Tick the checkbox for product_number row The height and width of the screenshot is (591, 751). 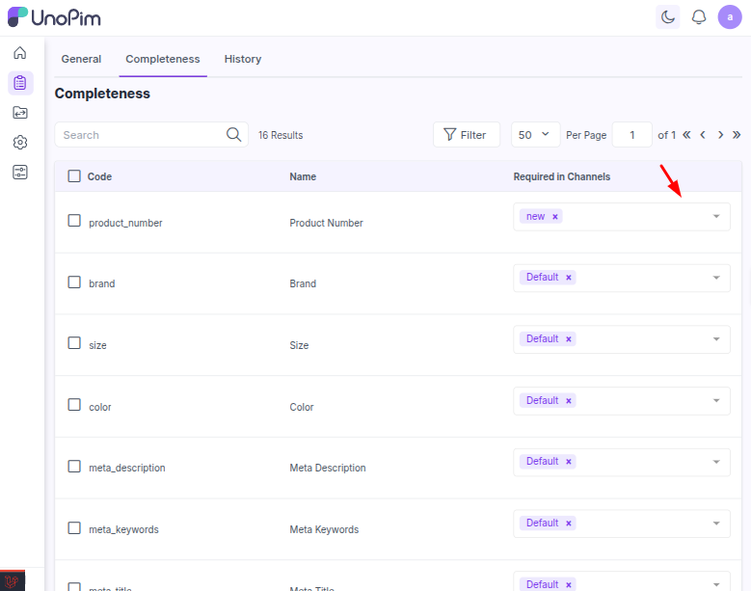click(x=74, y=221)
